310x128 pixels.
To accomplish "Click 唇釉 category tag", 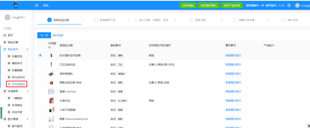I will click(x=120, y=55).
